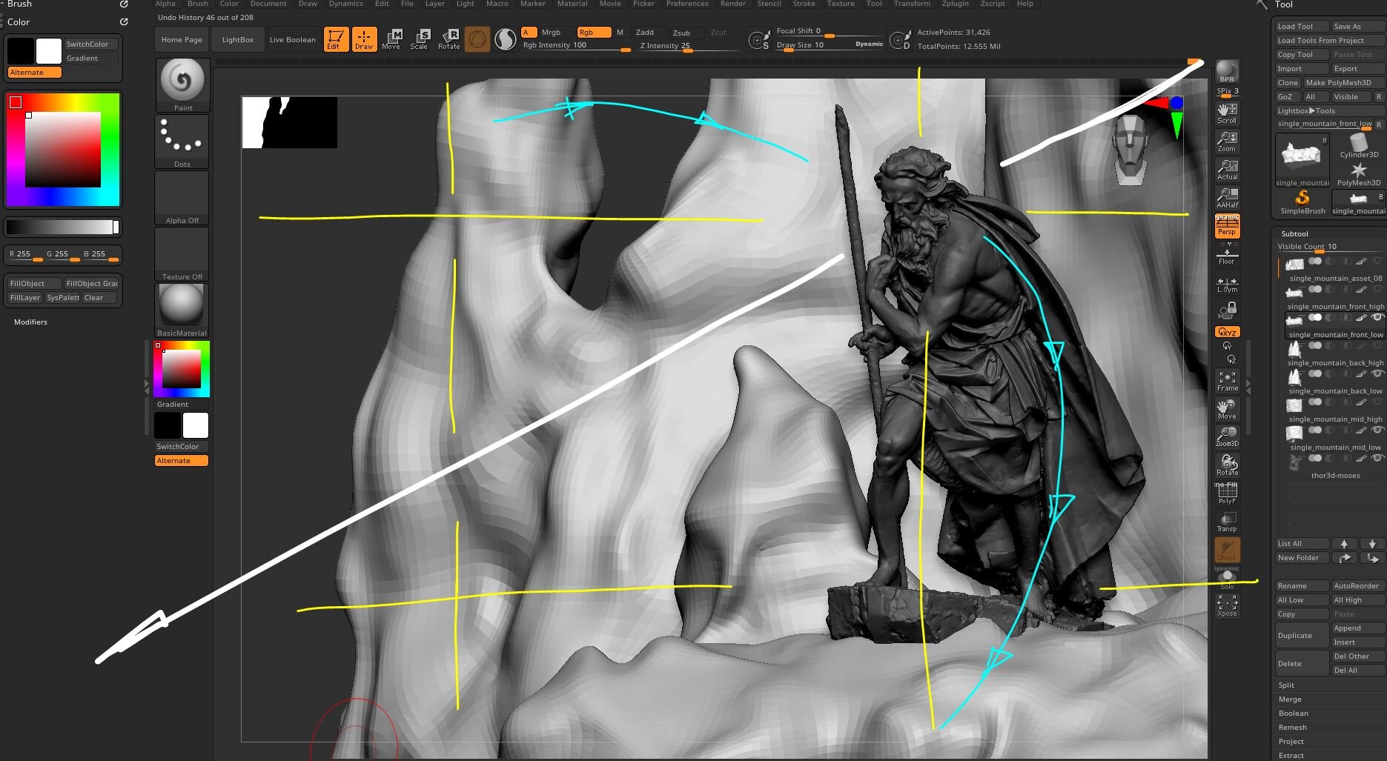Expand the Merge section
The width and height of the screenshot is (1387, 761).
1290,699
